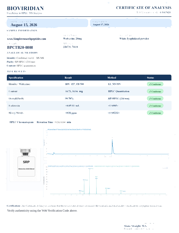Viewport: 179px width, 233px height.
Task: Click Conforms badge in Heavy Metals row
Action: pyautogui.click(x=155, y=113)
